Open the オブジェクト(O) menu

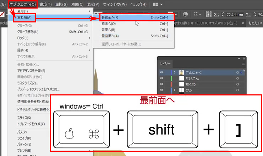coord(22,4)
